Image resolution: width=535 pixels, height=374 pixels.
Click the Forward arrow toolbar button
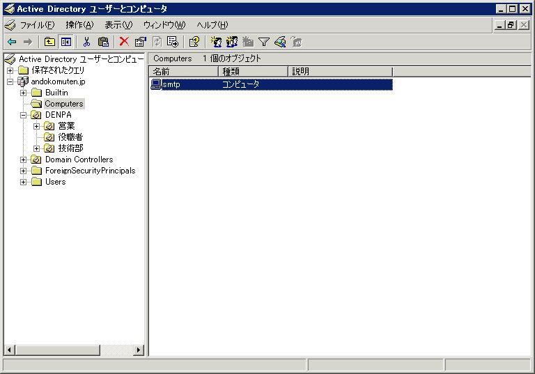(x=28, y=42)
